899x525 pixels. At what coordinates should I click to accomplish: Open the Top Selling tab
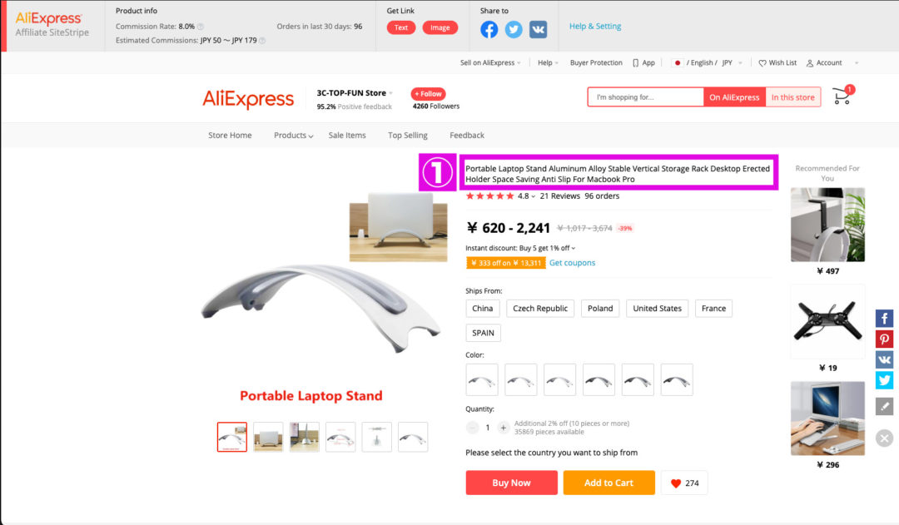pyautogui.click(x=408, y=136)
